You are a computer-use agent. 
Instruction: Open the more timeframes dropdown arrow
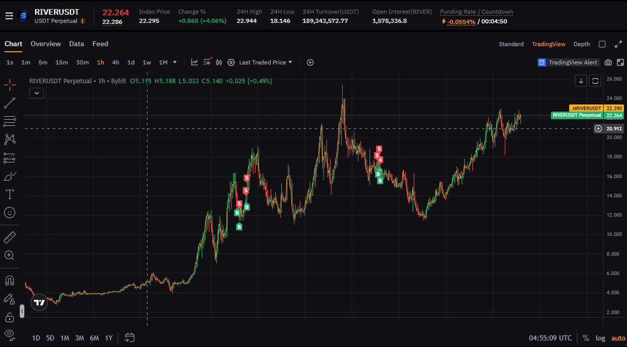[x=175, y=62]
